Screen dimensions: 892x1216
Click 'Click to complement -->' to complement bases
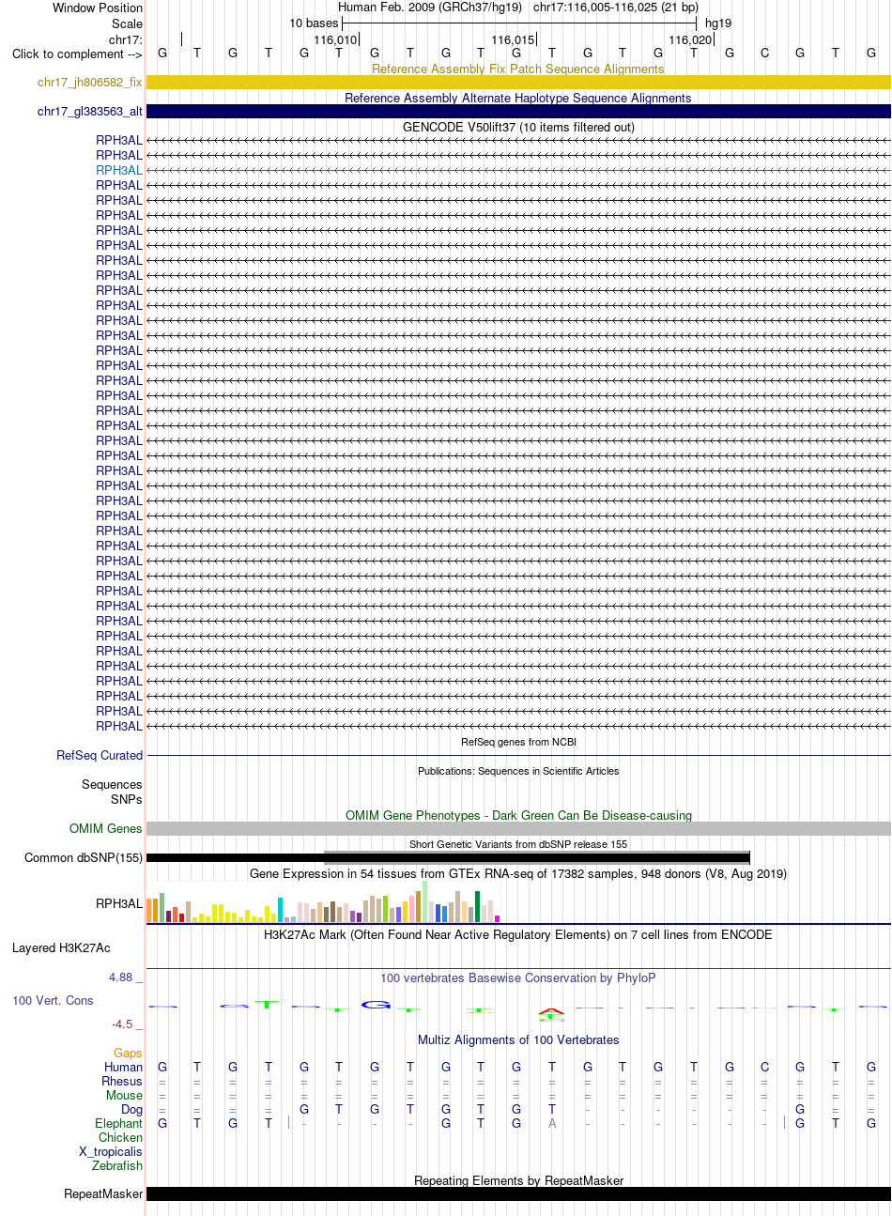tap(77, 54)
